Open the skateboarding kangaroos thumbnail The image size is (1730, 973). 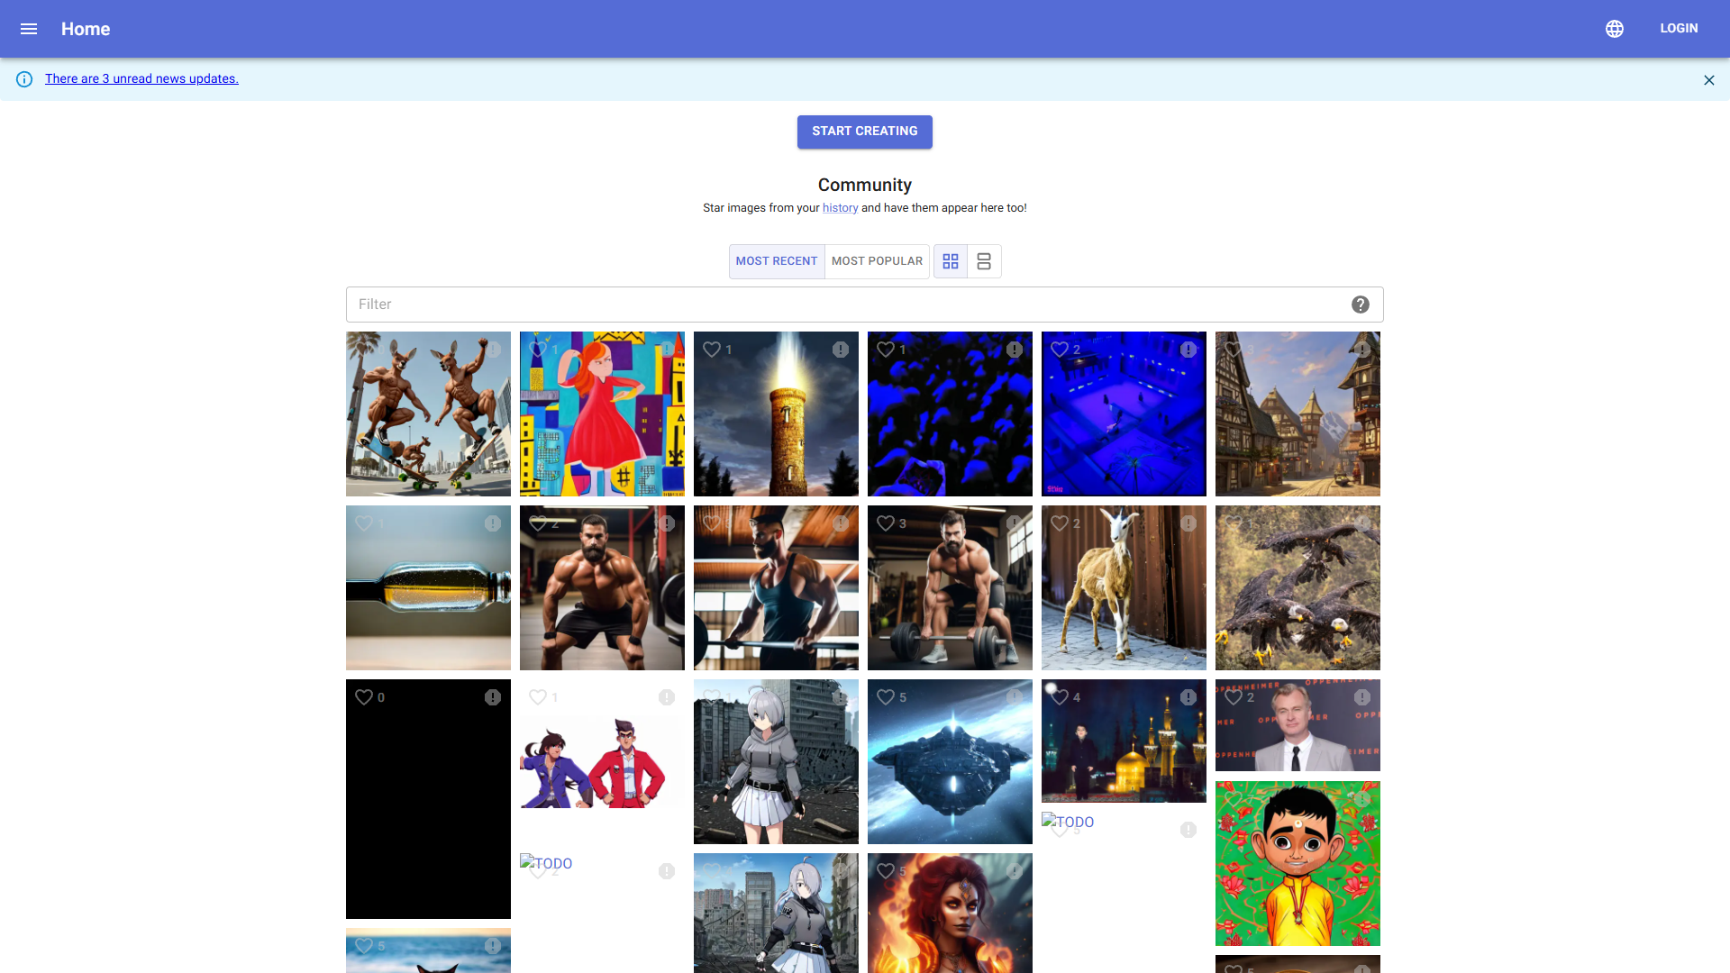point(428,423)
